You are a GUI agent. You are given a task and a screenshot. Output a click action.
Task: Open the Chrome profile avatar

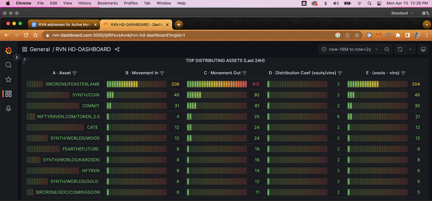[417, 35]
